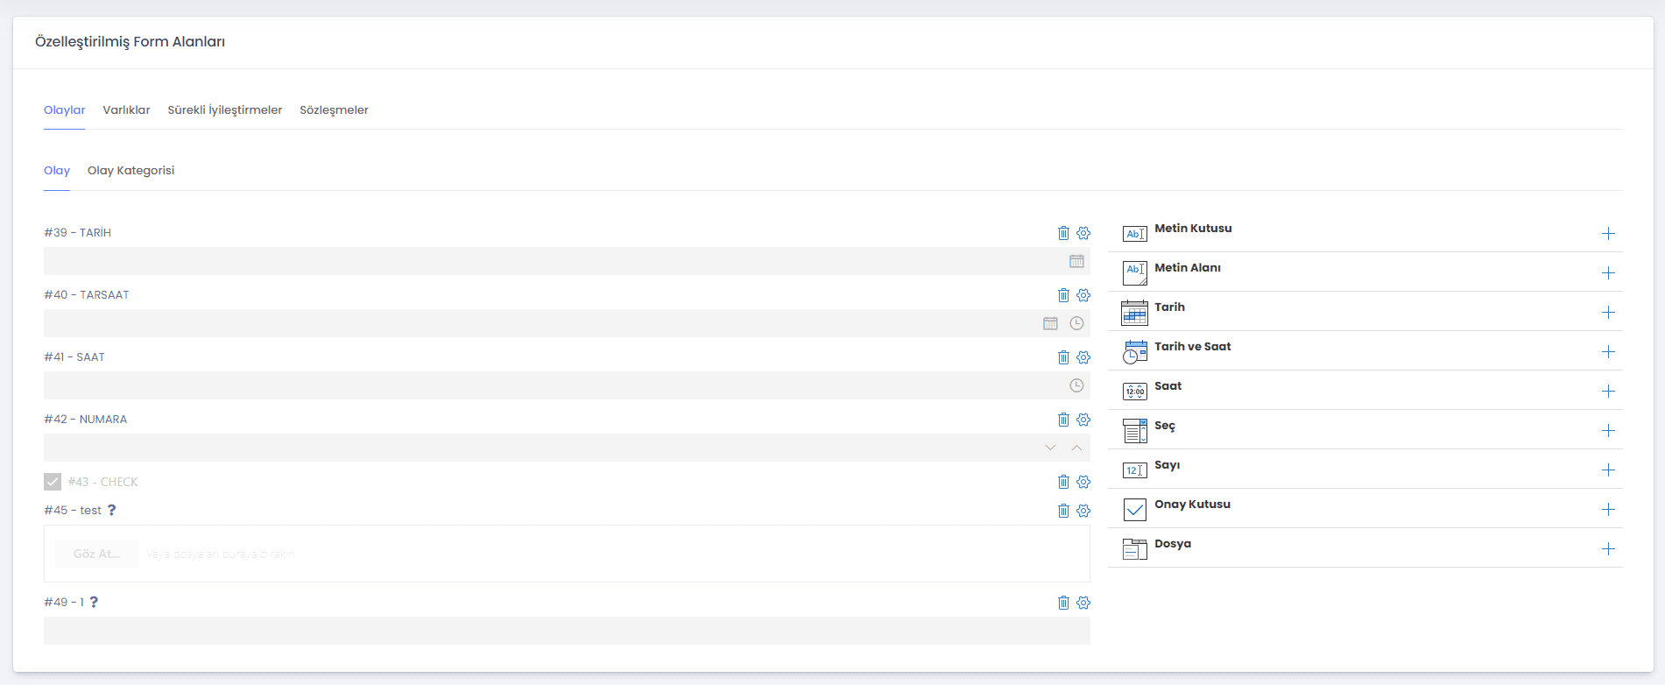
Task: Delete the #41 SAAT field
Action: tap(1063, 357)
